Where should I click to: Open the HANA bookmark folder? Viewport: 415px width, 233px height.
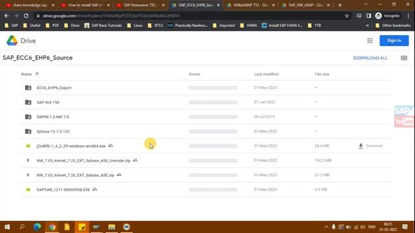pyautogui.click(x=248, y=25)
